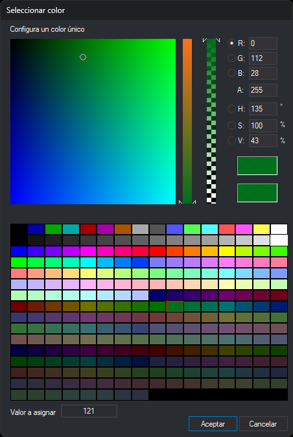Dismiss the dialog with Cancelar
This screenshot has height=437, width=293.
click(263, 424)
